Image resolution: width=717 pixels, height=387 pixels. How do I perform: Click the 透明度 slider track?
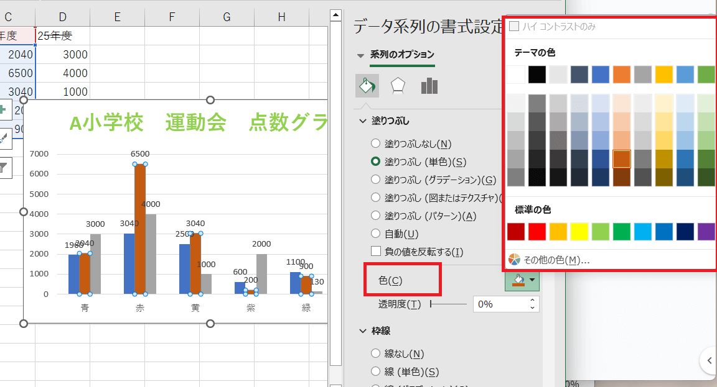coord(448,304)
